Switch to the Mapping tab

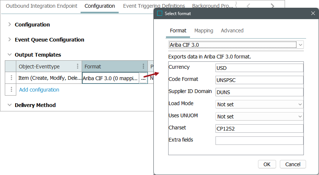[204, 31]
